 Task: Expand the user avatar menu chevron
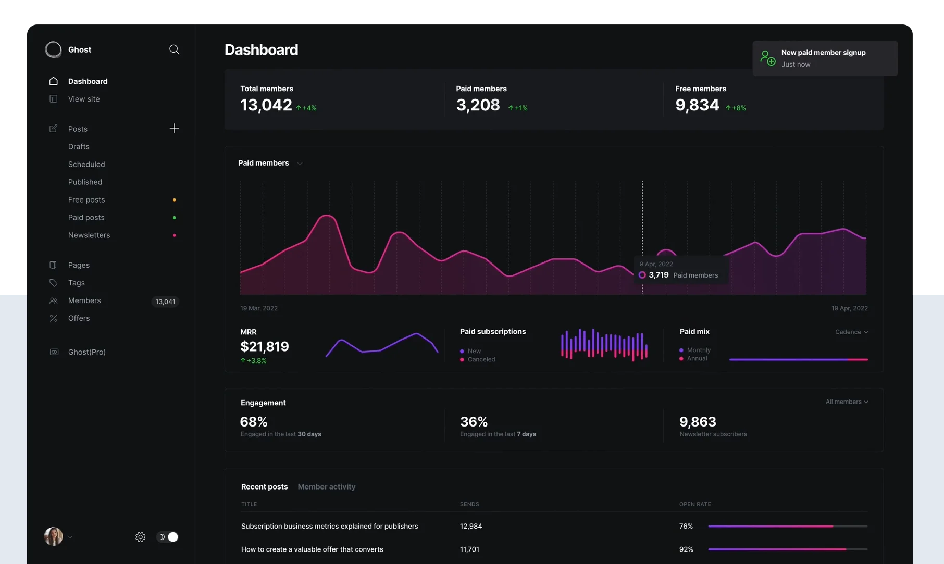pyautogui.click(x=70, y=537)
